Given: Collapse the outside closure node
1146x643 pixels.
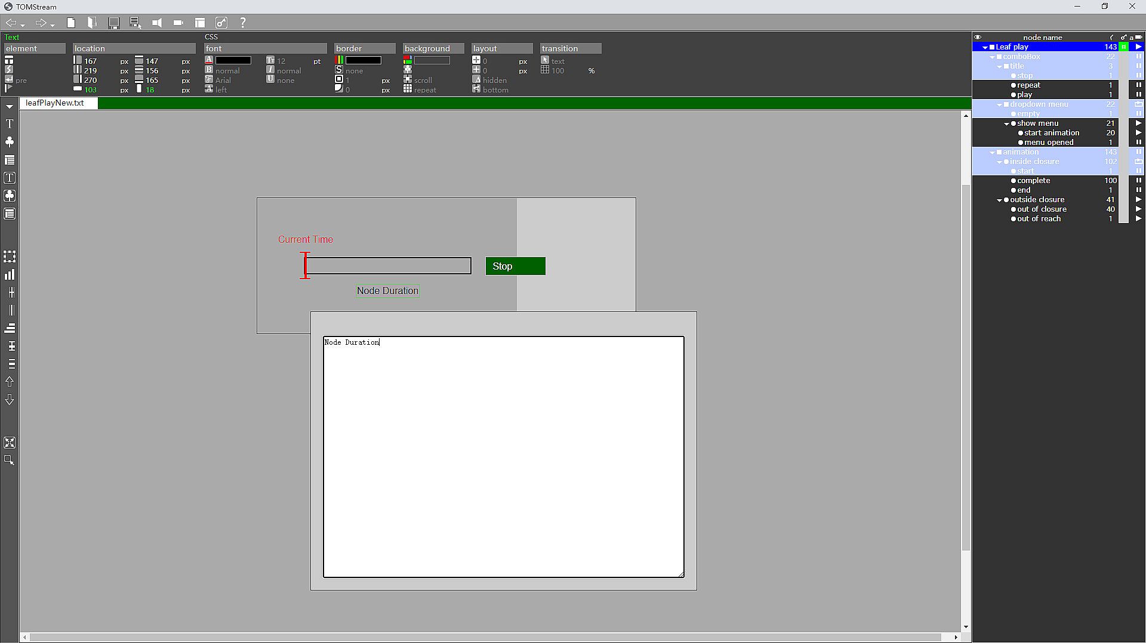Looking at the screenshot, I should coord(999,200).
